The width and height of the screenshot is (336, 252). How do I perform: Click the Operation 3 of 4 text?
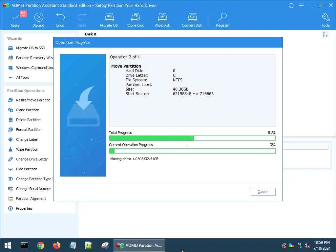pyautogui.click(x=125, y=57)
